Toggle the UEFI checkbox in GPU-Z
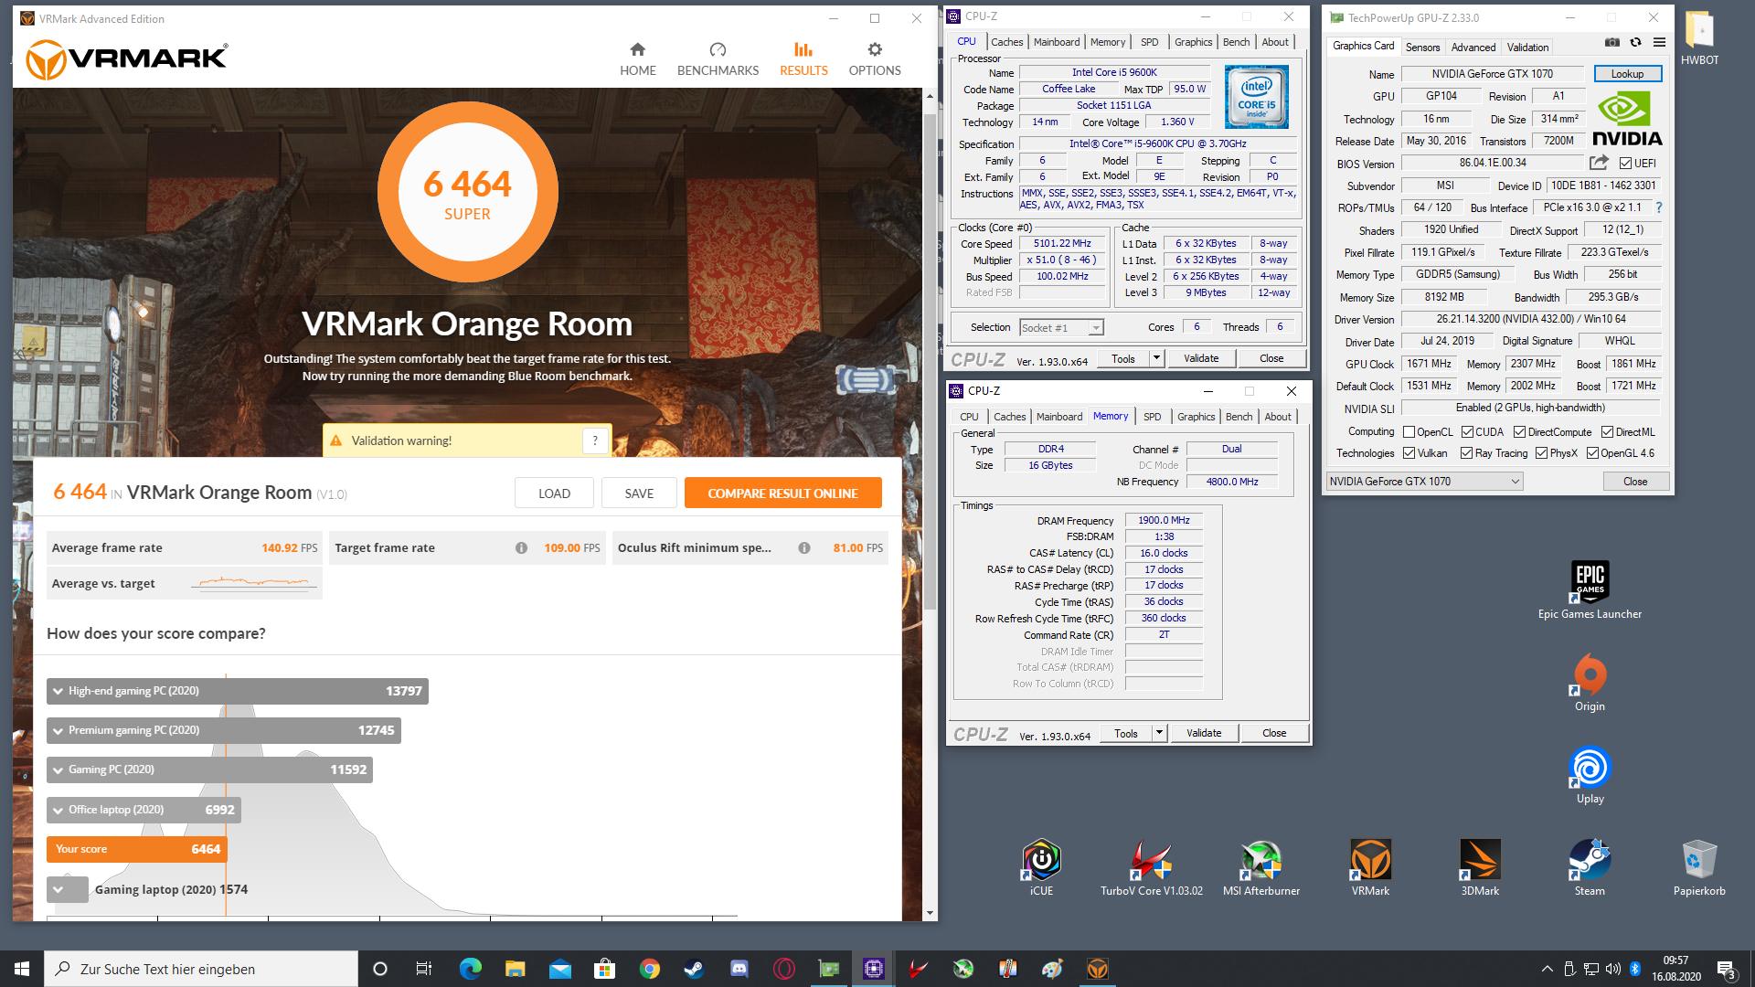This screenshot has height=987, width=1755. pos(1625,164)
